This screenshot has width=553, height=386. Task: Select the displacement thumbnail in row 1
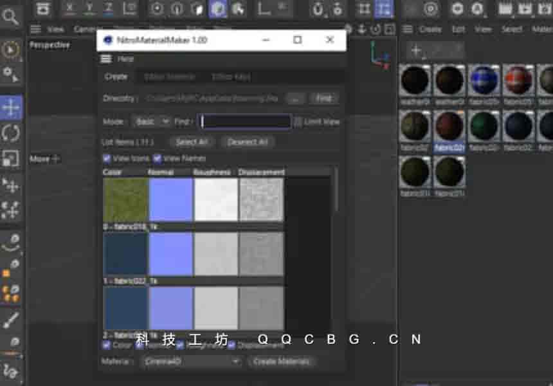tap(261, 254)
